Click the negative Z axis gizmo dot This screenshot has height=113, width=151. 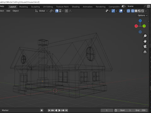click(x=140, y=32)
